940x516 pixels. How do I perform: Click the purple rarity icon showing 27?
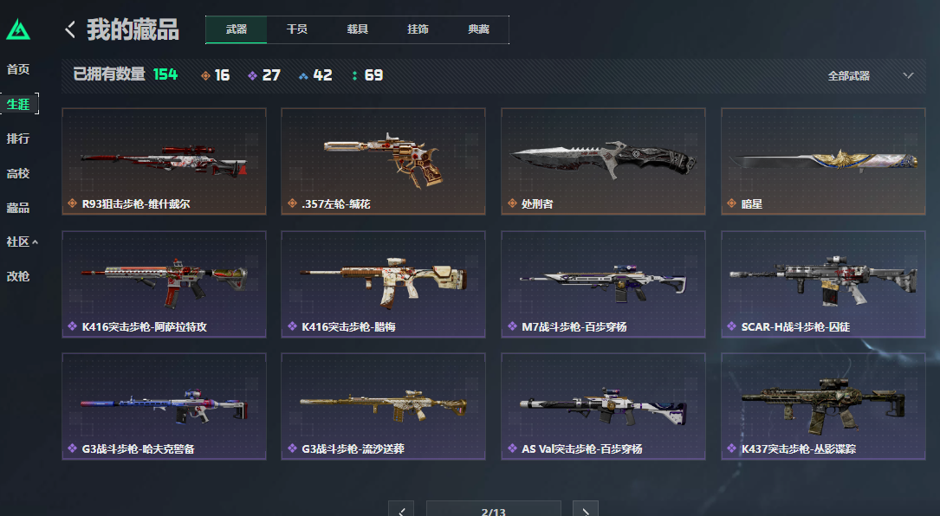(252, 75)
